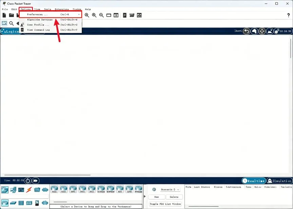Click the Delete scenario button
Viewport: 293px width, 209px height.
point(174,197)
